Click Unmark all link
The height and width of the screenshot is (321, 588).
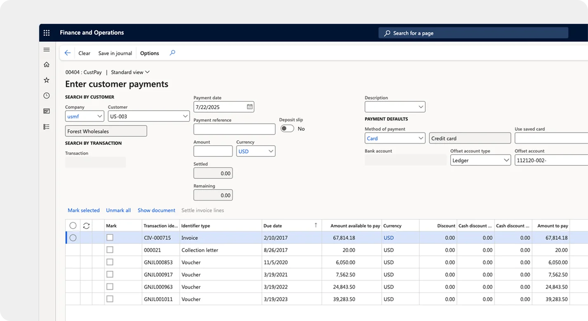pyautogui.click(x=118, y=210)
